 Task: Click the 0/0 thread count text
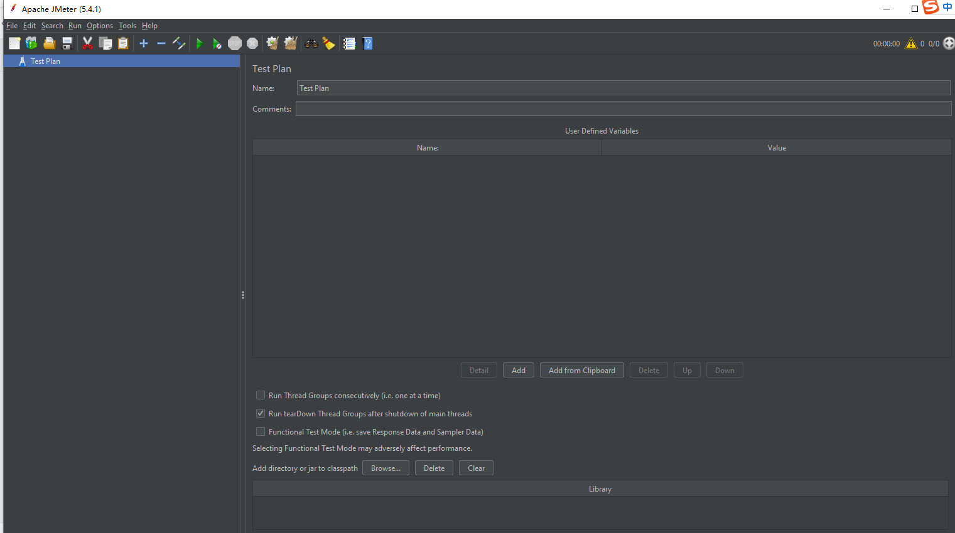(x=934, y=44)
